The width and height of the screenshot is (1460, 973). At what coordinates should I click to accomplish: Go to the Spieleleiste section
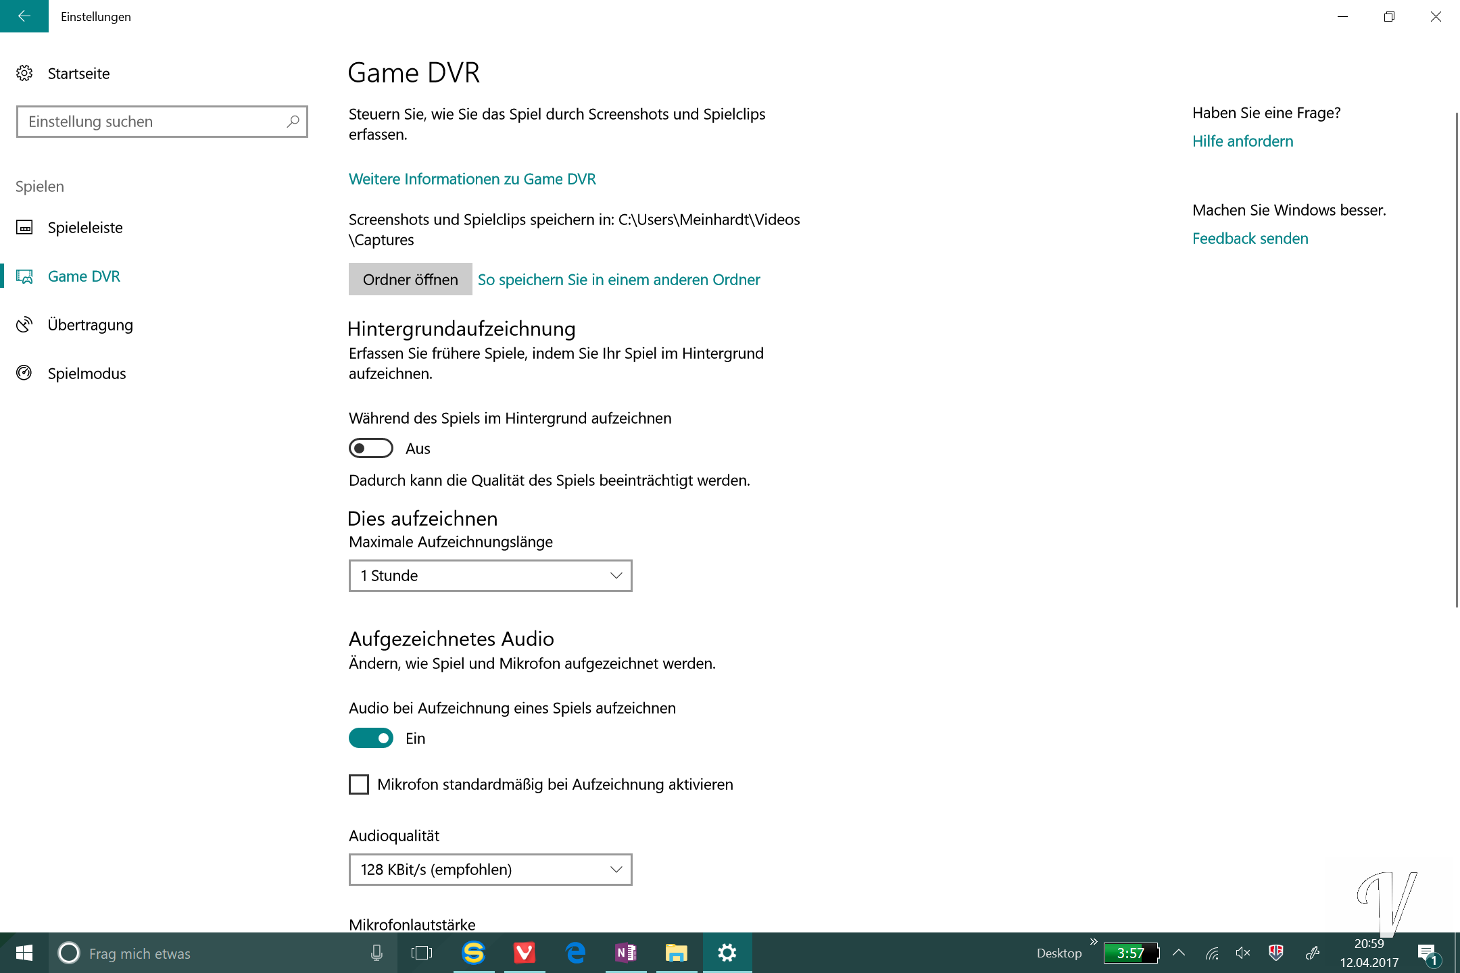(x=85, y=228)
